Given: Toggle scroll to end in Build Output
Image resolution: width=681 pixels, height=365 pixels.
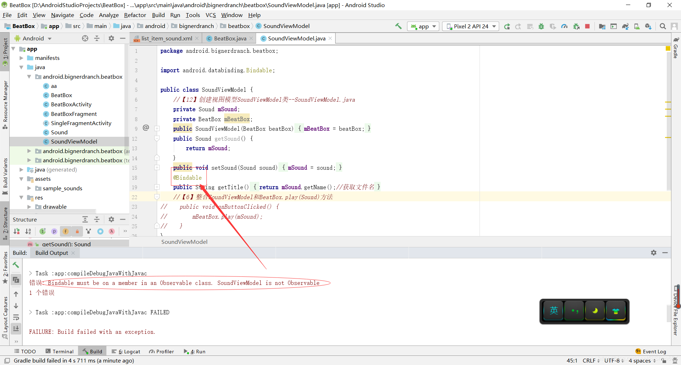Looking at the screenshot, I should coord(16,329).
